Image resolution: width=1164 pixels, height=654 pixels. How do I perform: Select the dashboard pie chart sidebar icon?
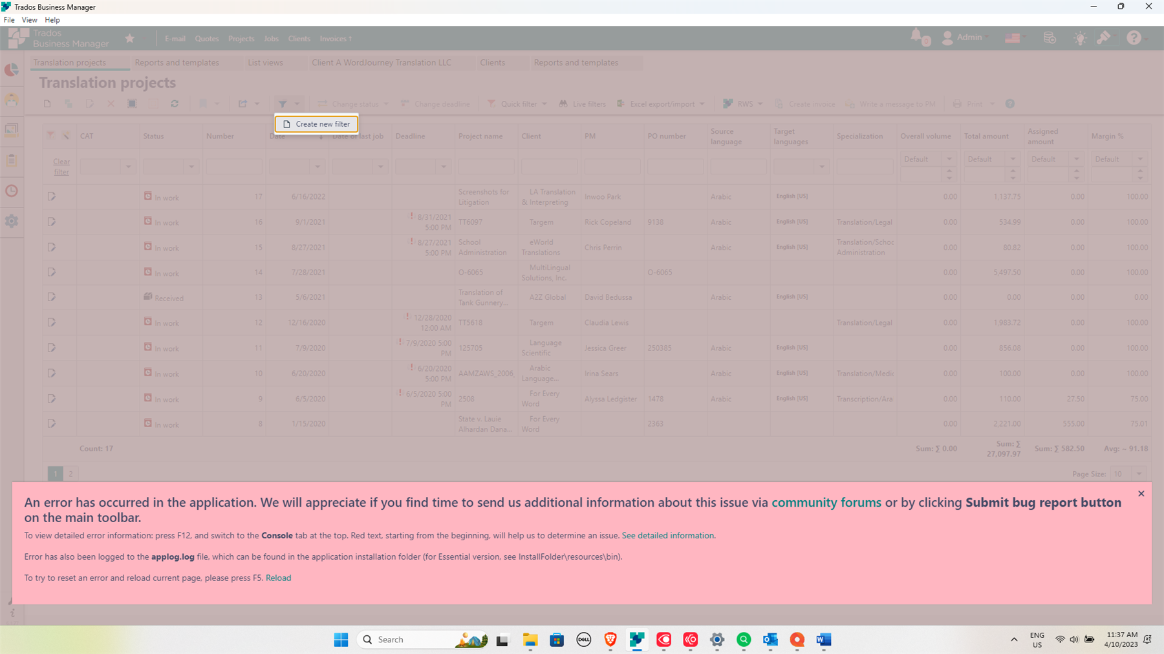(x=12, y=70)
